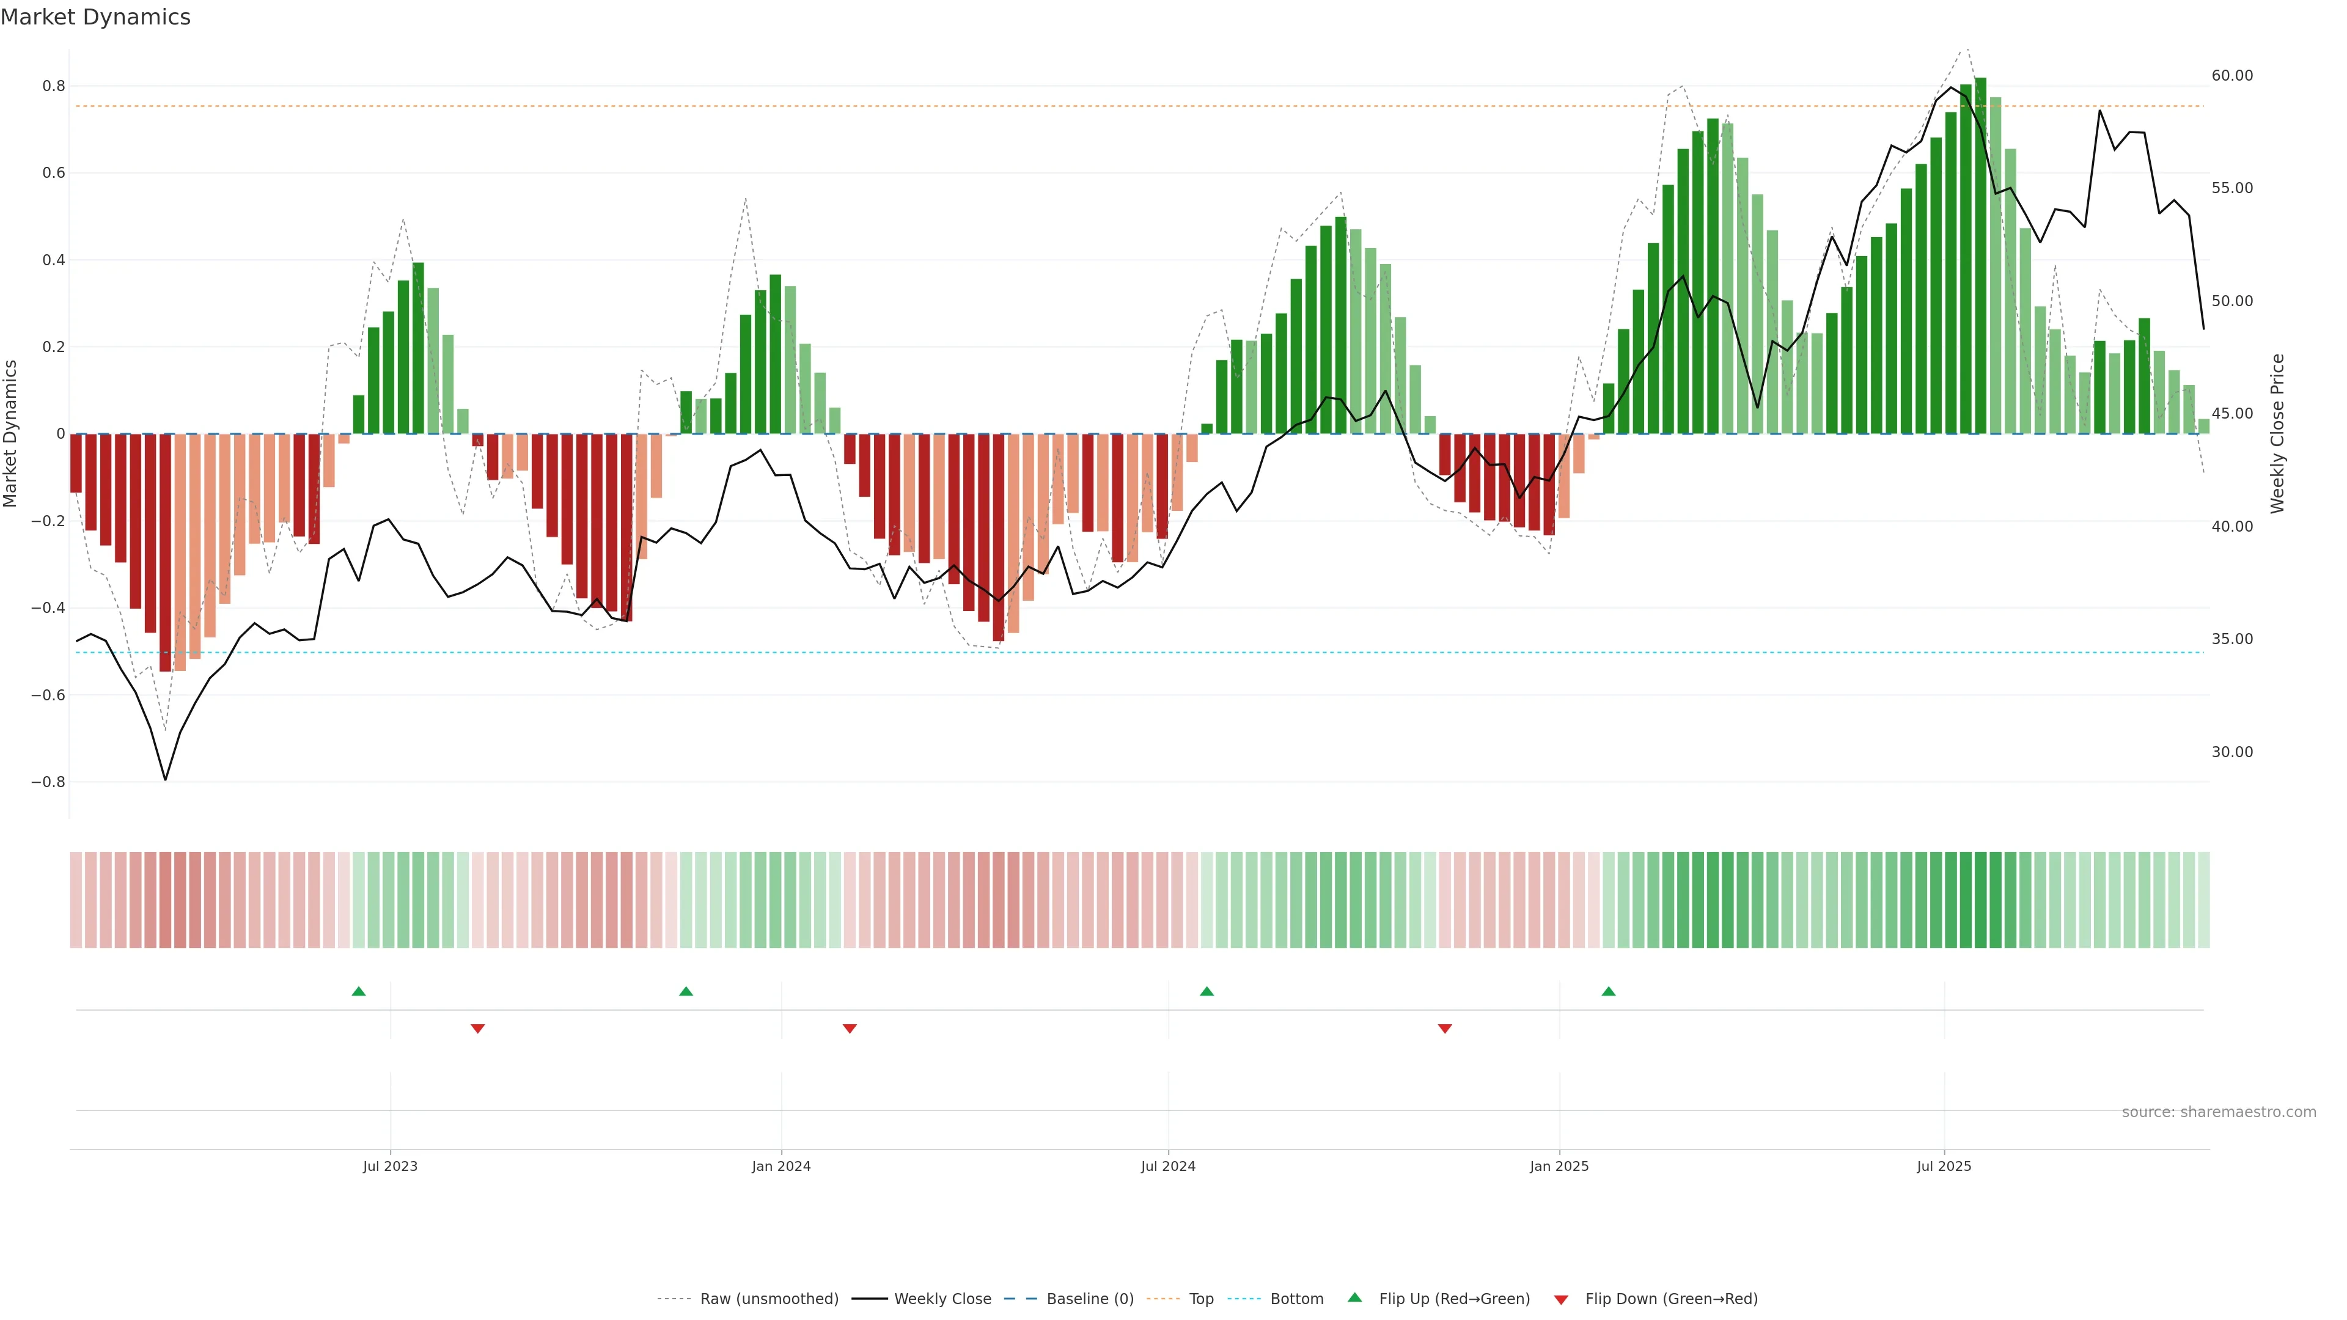Click the Flip Down (Green→Red) legend label
This screenshot has width=2347, height=1320.
pos(1671,1299)
